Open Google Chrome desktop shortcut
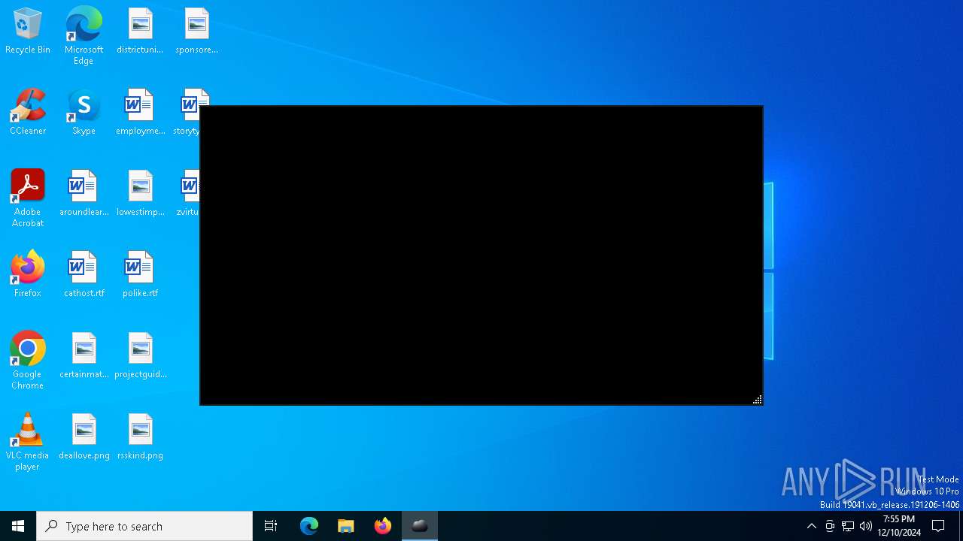 pyautogui.click(x=28, y=360)
